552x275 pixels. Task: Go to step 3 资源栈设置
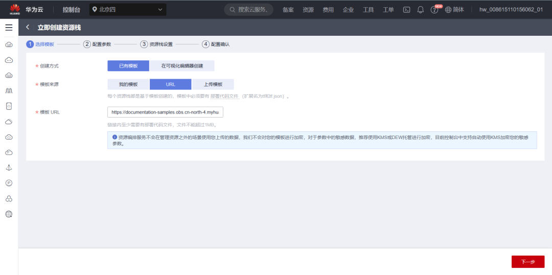pos(156,44)
